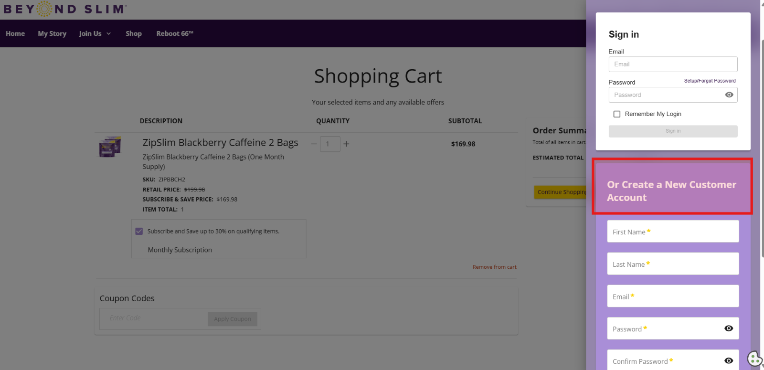Click the coupon Enter Code field
This screenshot has height=370, width=764.
[x=154, y=318]
